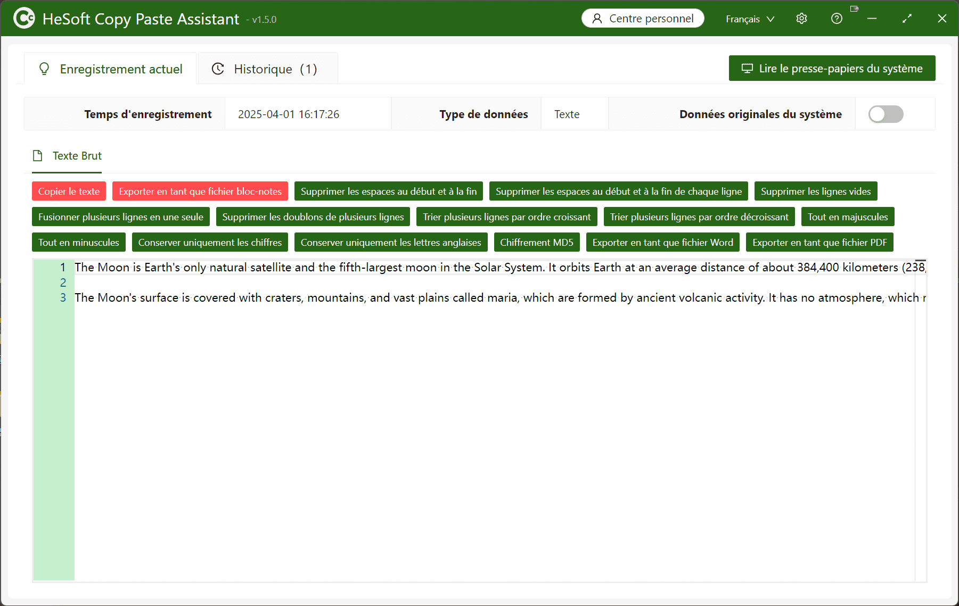The width and height of the screenshot is (959, 606).
Task: Click Supprimer les espaces de chaque ligne button
Action: (619, 191)
